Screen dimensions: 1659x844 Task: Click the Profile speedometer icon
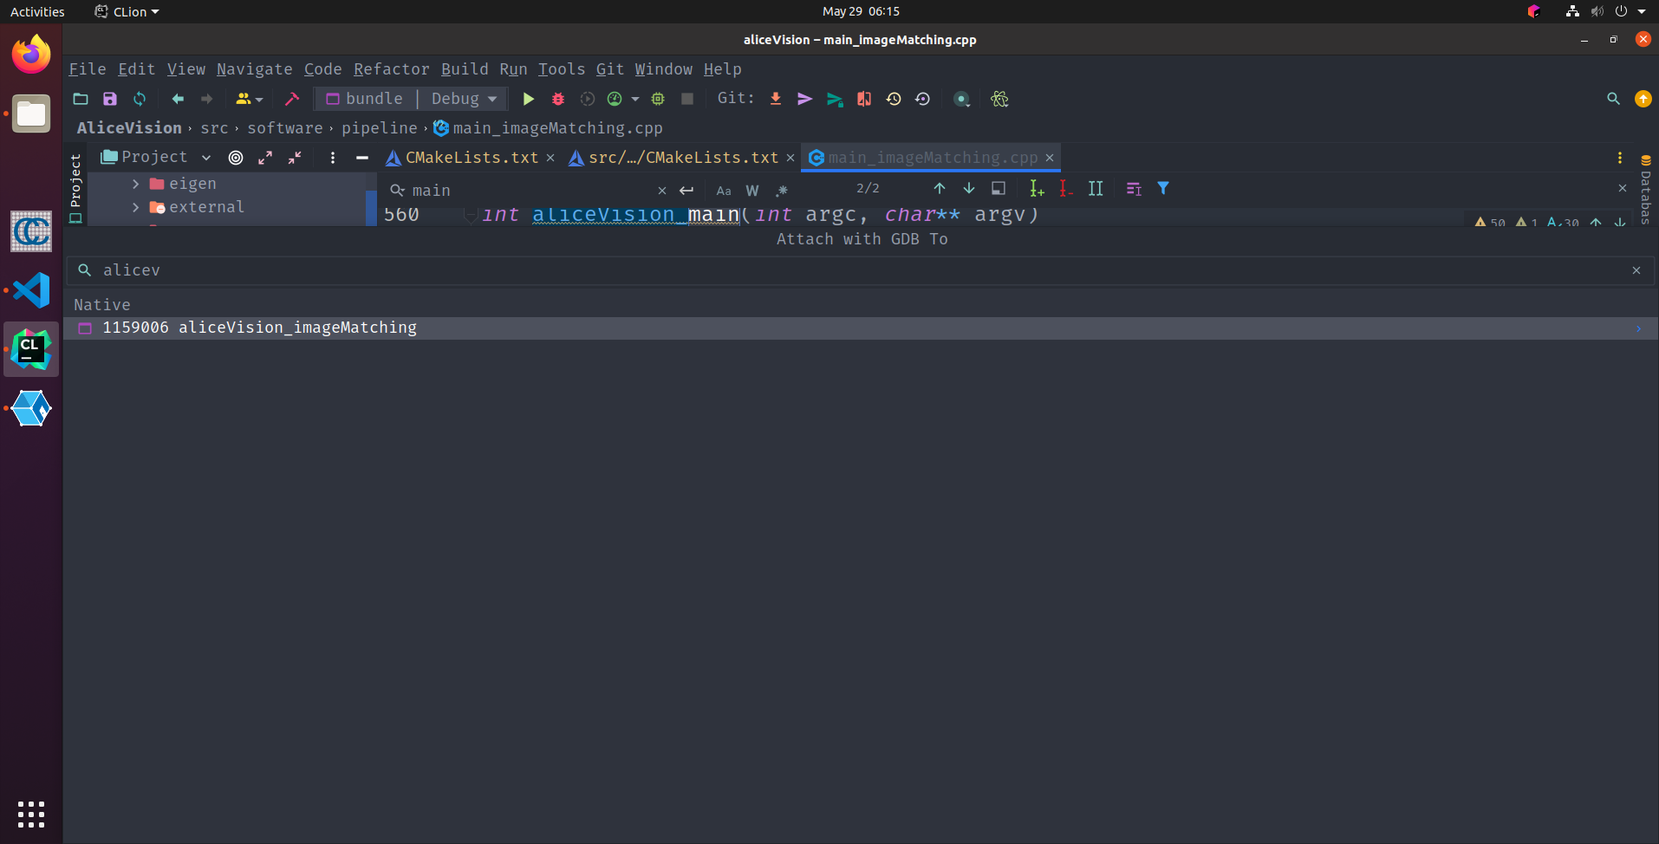615,99
